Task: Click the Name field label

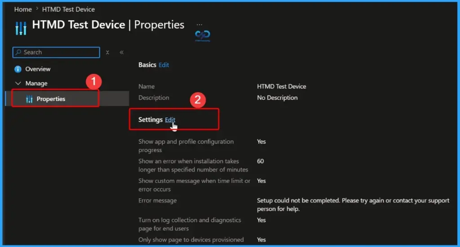Action: point(146,87)
